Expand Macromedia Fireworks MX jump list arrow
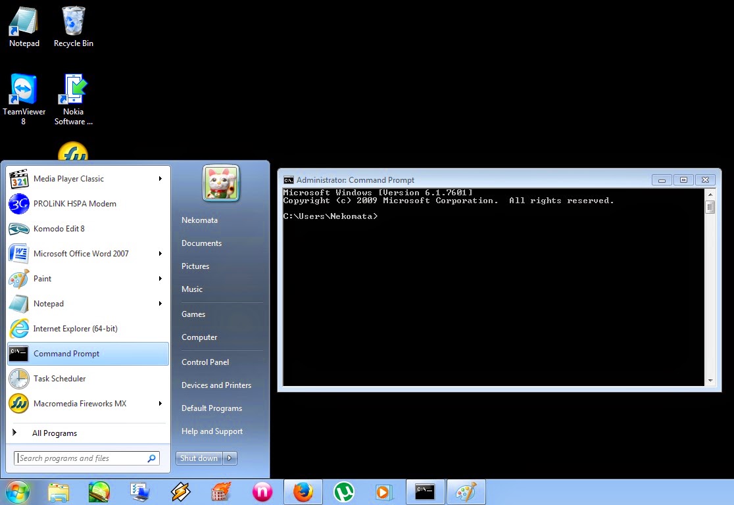Viewport: 734px width, 505px height. [x=160, y=404]
